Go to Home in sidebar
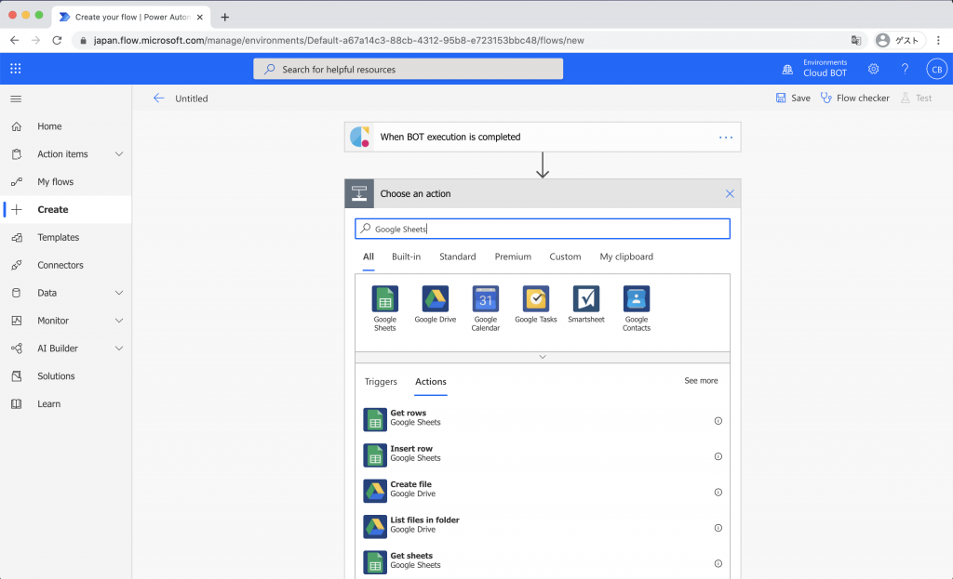This screenshot has width=953, height=579. point(66,126)
